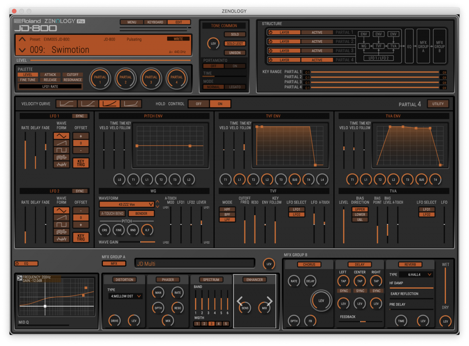Toggle LAYER power for Partial 4
Image resolution: width=469 pixels, height=346 pixels.
[284, 60]
